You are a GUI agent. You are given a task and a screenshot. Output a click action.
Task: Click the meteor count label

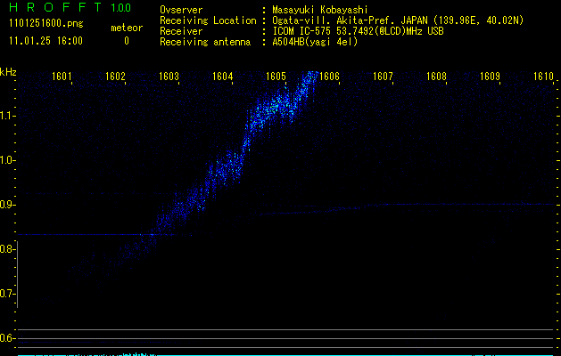127,28
